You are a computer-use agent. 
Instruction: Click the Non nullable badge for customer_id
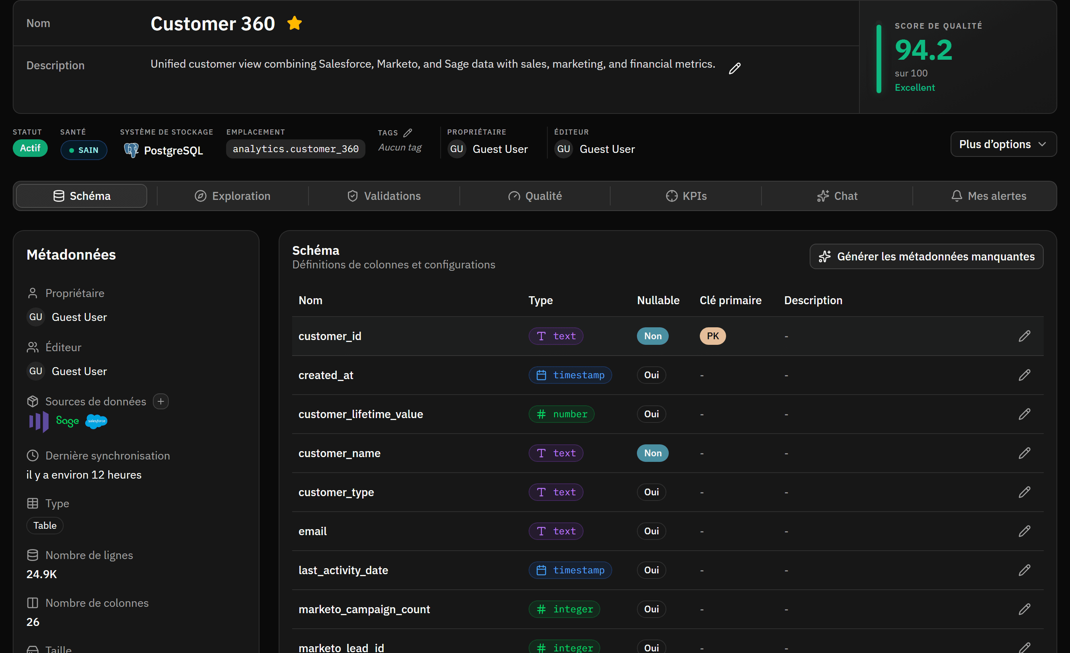[652, 336]
